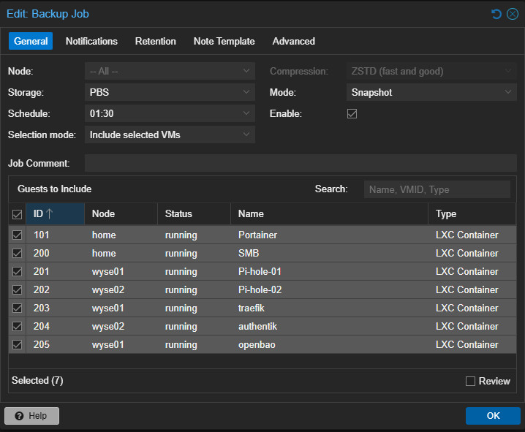Screen dimensions: 525x432
Task: Uncheck guest 205 openbao
Action: [17, 345]
